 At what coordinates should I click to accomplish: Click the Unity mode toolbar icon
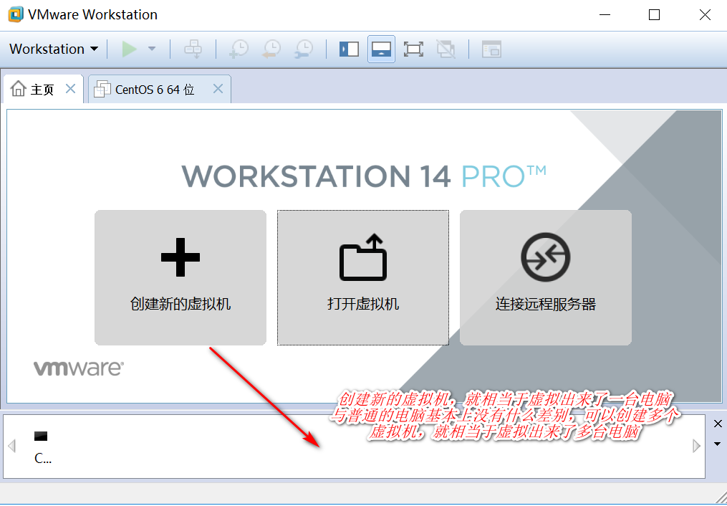coord(446,49)
